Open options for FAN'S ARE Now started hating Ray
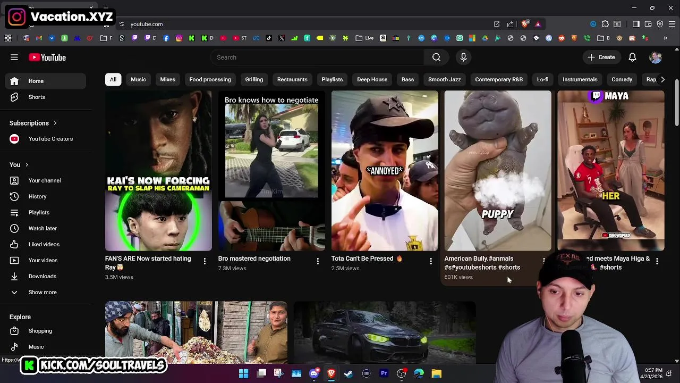The image size is (680, 383). [205, 261]
